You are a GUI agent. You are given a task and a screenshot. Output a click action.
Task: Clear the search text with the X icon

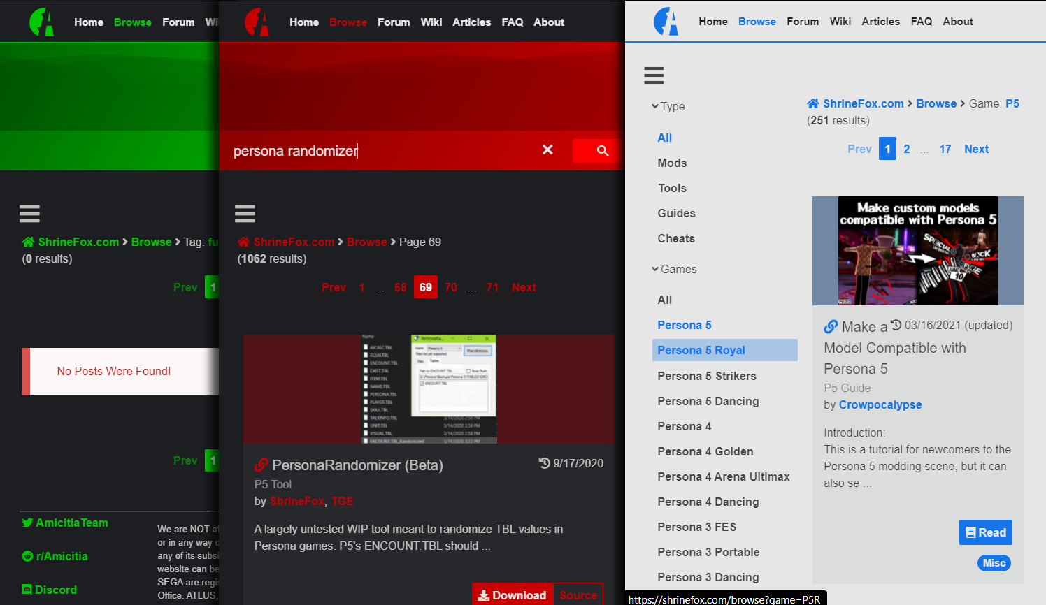(x=547, y=150)
